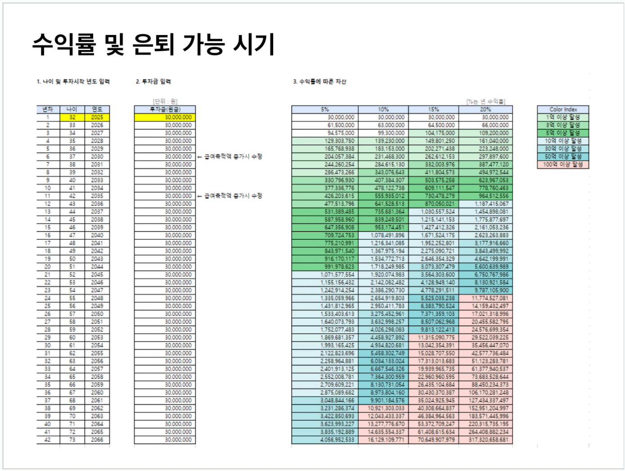This screenshot has width=625, height=471.
Task: Select the '1억 이상 달성' color index swatch
Action: point(562,117)
